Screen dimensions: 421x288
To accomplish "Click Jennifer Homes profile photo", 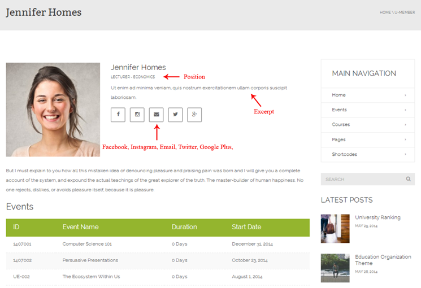I will coord(53,110).
